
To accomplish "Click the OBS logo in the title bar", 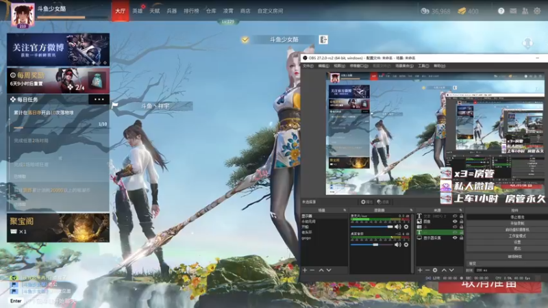I will point(305,57).
